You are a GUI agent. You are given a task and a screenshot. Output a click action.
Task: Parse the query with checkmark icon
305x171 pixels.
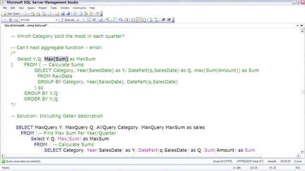pos(78,20)
